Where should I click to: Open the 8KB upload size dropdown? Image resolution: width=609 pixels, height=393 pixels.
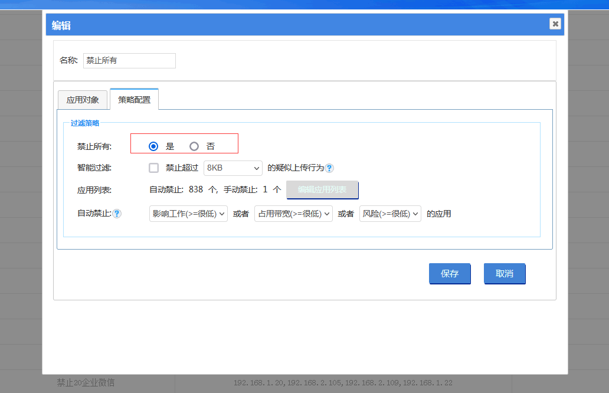(233, 168)
